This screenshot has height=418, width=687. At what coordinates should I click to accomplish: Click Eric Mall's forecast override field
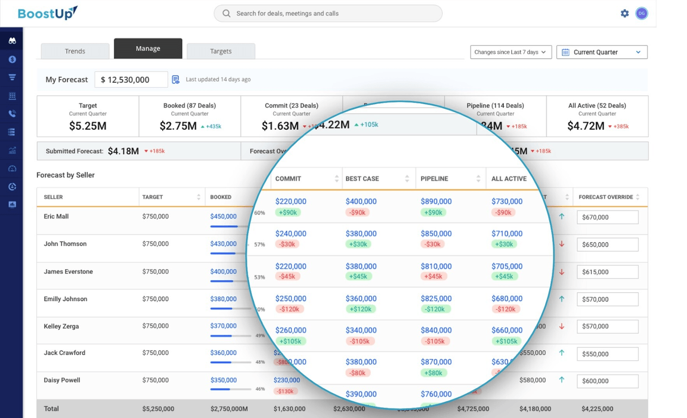point(607,217)
